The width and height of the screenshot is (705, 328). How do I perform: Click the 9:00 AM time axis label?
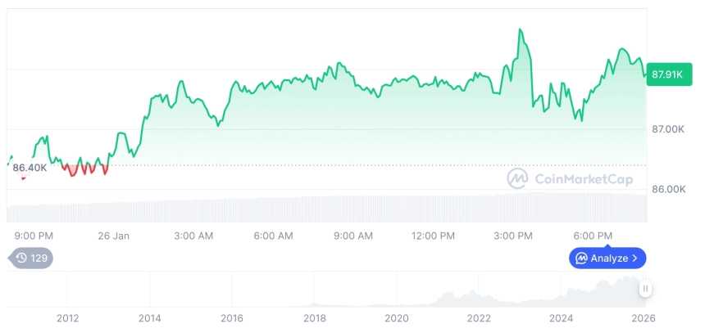pos(352,236)
